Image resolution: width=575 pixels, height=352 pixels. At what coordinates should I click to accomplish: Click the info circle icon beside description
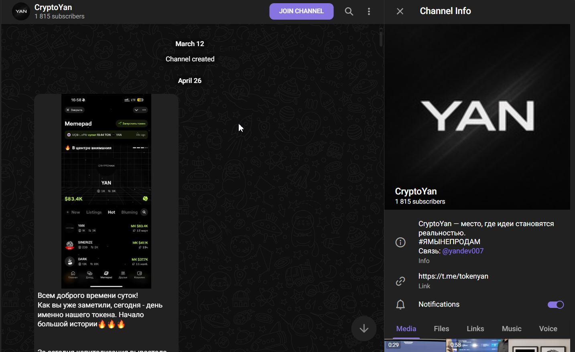[400, 242]
